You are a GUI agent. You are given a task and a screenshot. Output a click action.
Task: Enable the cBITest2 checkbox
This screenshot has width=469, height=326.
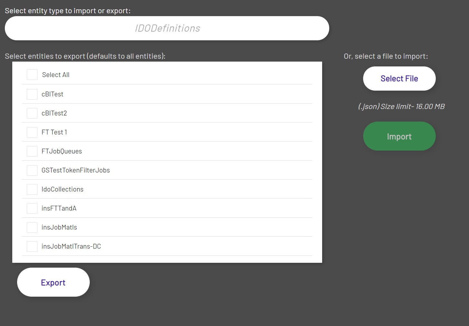[32, 113]
